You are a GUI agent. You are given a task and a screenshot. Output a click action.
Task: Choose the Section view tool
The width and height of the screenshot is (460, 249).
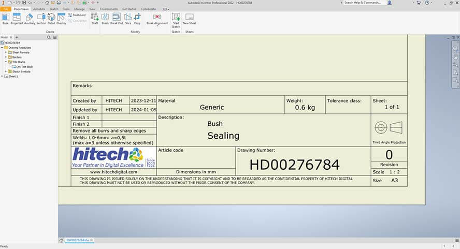(x=41, y=19)
